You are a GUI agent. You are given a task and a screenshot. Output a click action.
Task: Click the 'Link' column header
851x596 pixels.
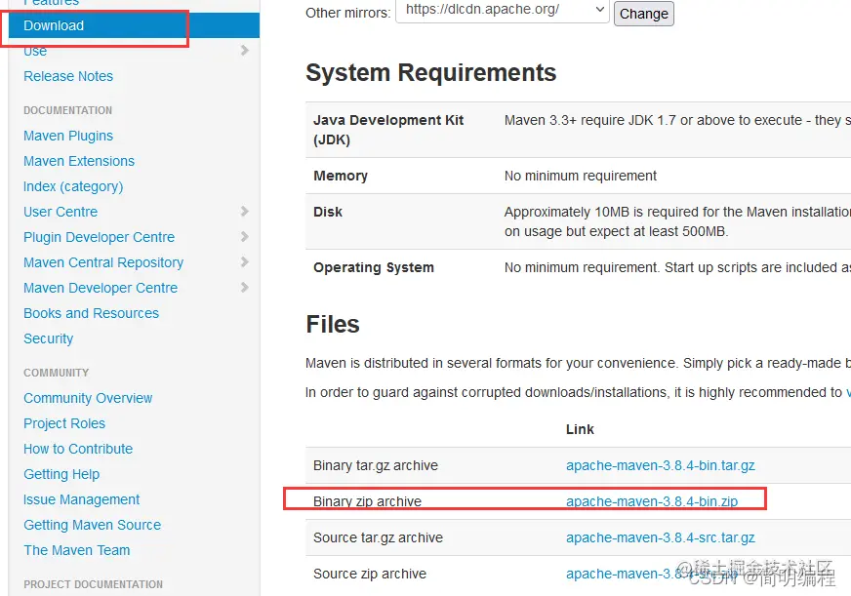(x=580, y=429)
